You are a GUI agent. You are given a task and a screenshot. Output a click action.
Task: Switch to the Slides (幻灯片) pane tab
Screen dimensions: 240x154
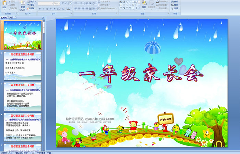(4, 18)
